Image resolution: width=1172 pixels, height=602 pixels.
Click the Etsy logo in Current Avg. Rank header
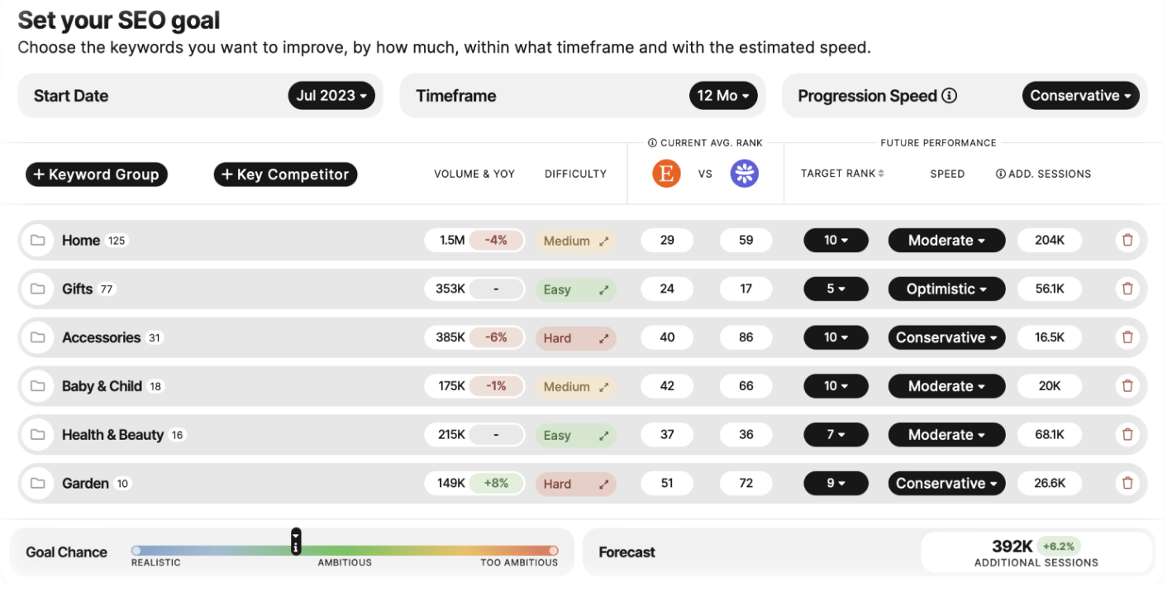667,174
